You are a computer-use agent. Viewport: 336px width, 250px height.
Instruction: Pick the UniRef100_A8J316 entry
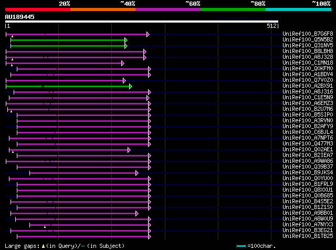[308, 91]
